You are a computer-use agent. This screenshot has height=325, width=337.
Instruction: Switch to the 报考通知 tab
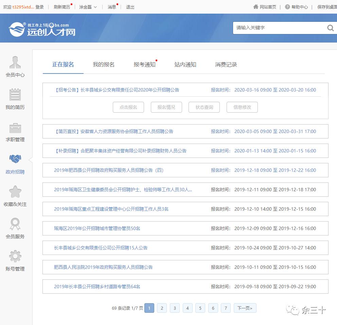click(x=144, y=64)
